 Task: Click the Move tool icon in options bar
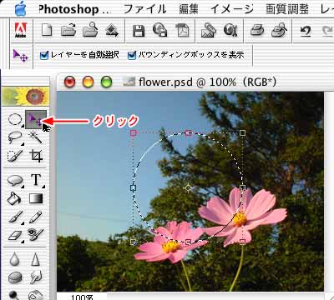[21, 55]
